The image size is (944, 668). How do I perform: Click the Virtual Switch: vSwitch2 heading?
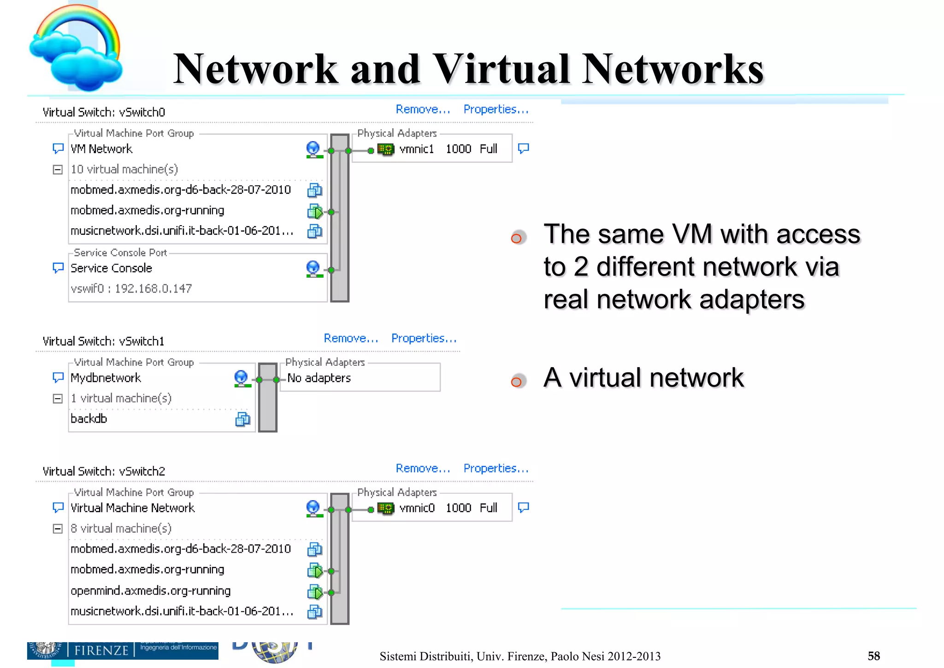pos(104,471)
